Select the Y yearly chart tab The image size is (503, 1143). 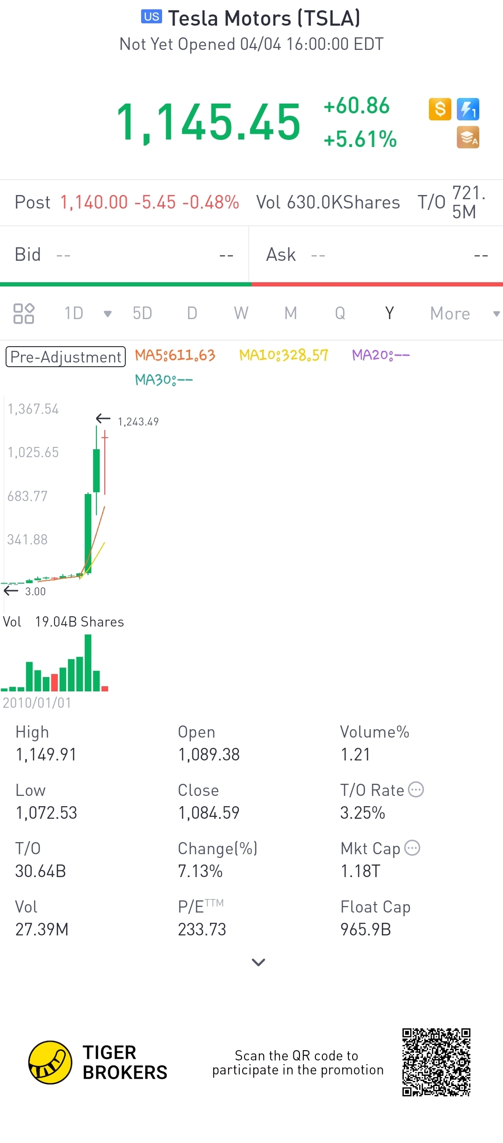click(x=390, y=314)
